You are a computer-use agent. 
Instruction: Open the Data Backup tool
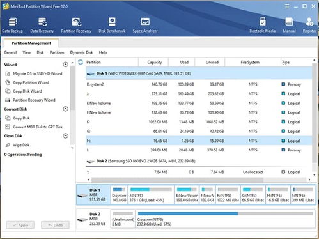point(12,25)
